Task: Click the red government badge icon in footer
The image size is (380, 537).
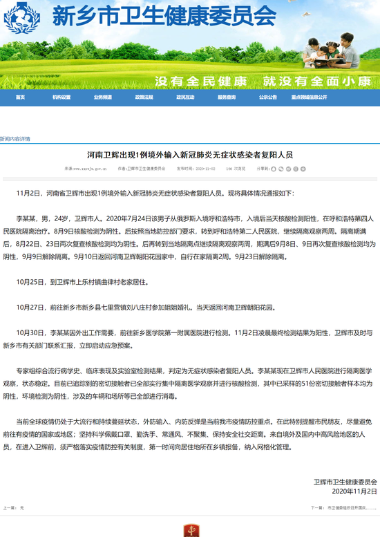Action: point(191,530)
